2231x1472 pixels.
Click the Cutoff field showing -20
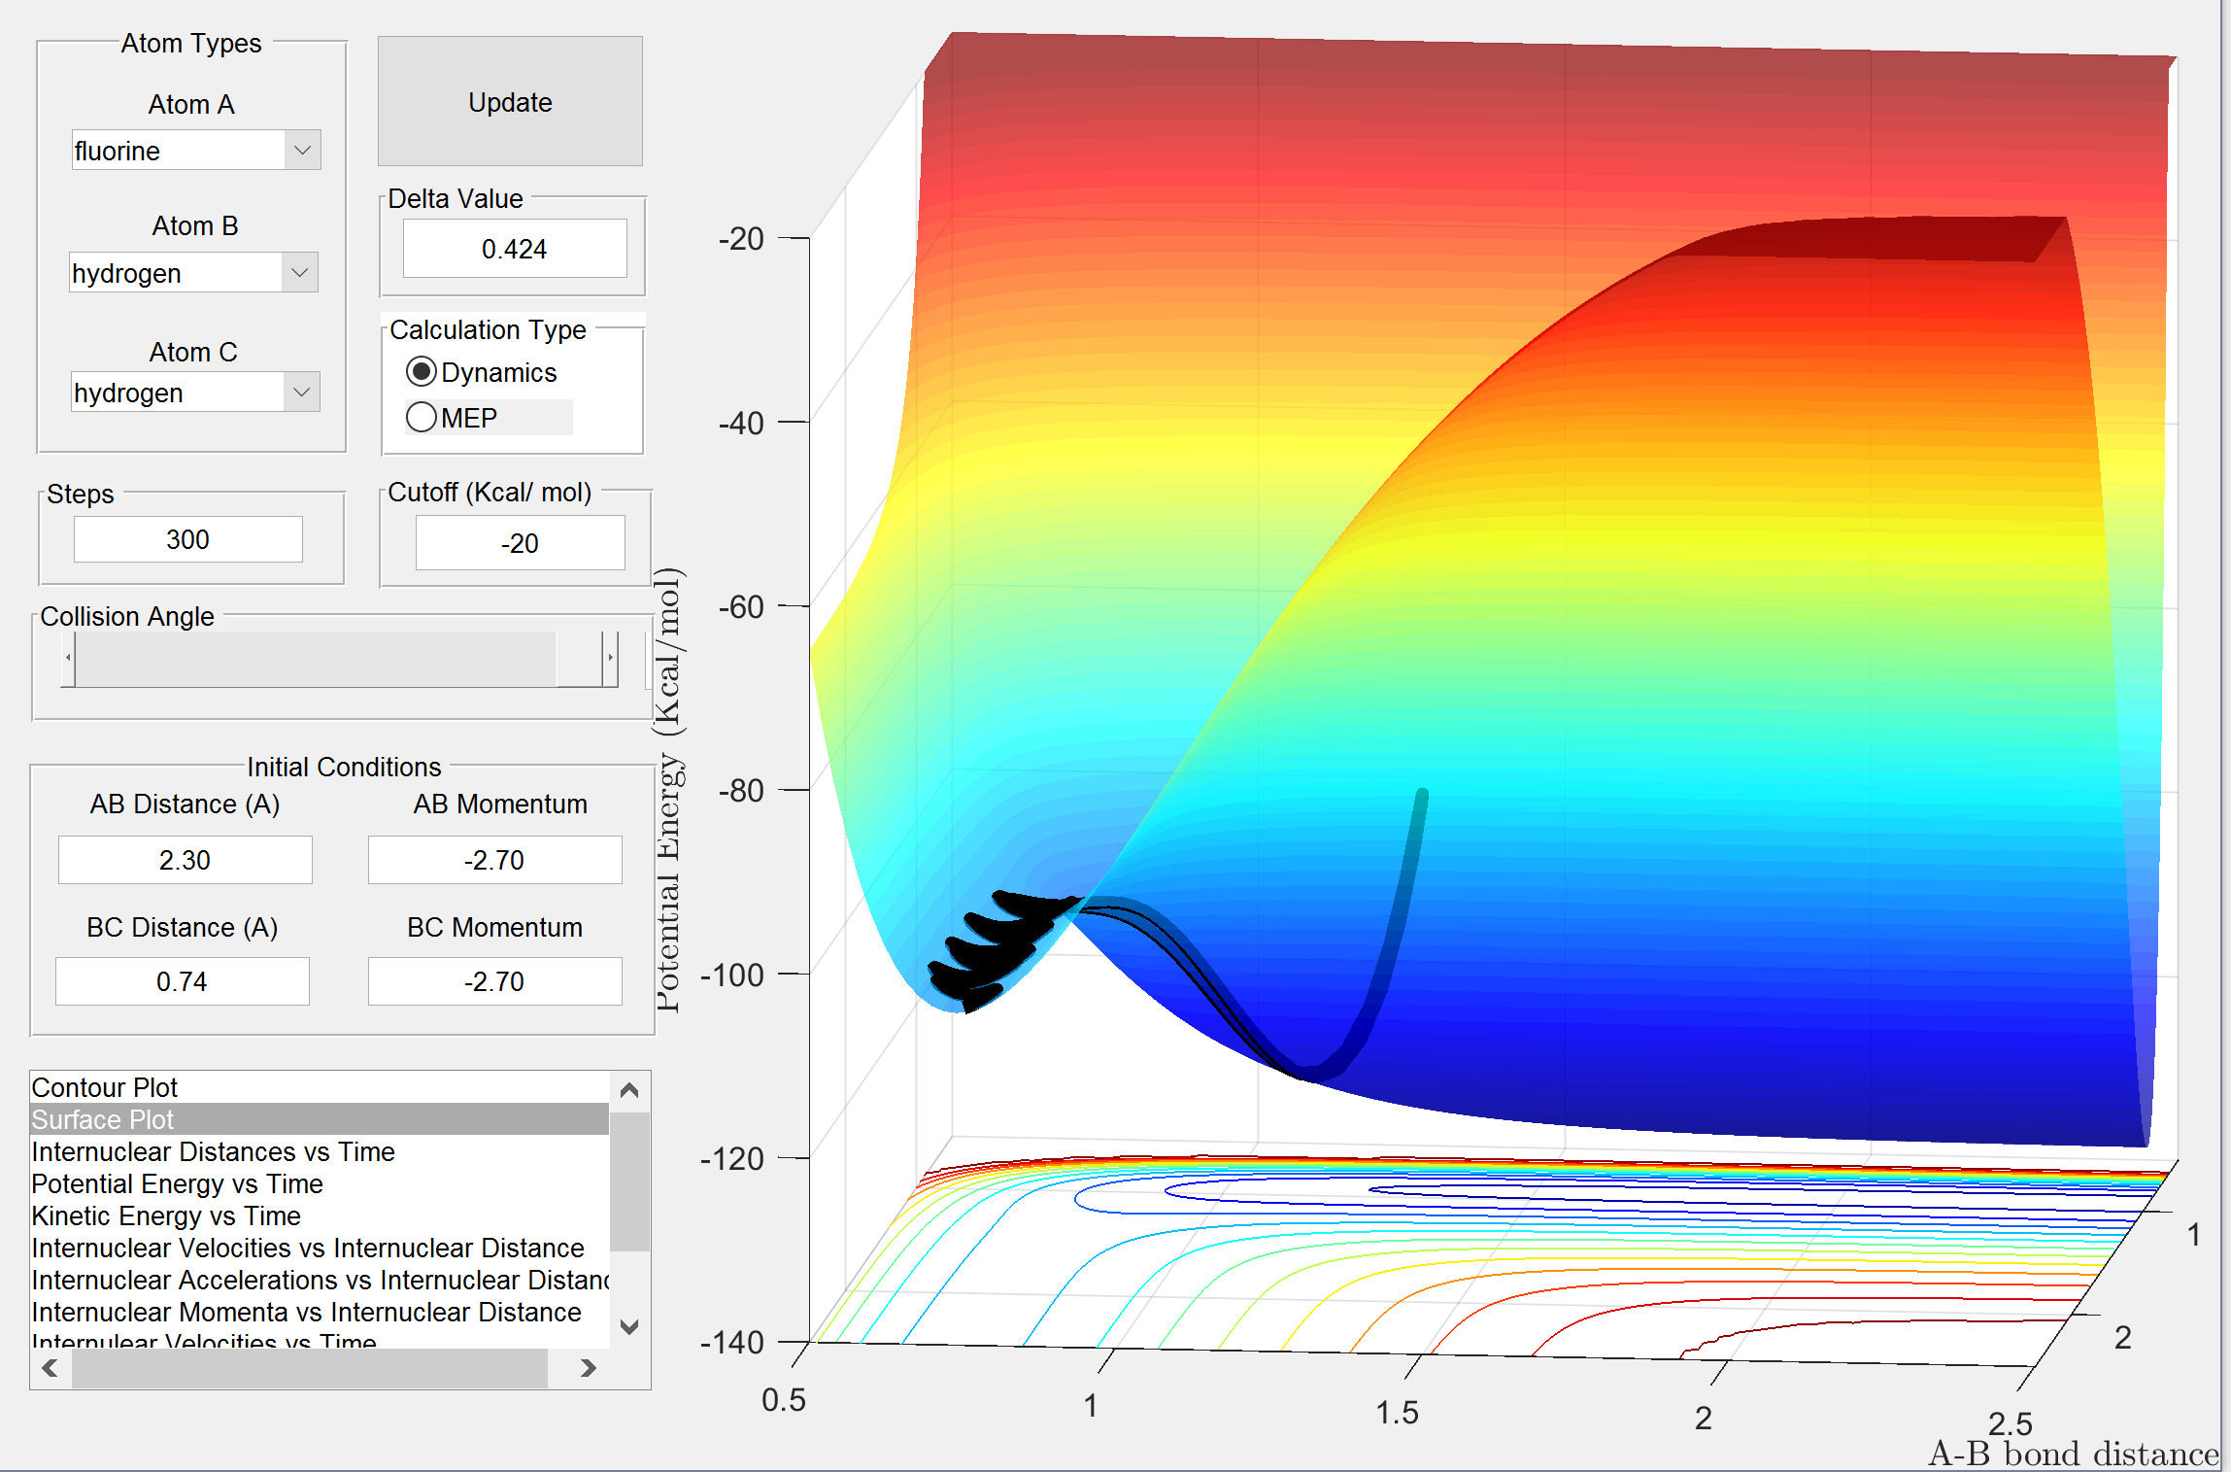point(520,543)
